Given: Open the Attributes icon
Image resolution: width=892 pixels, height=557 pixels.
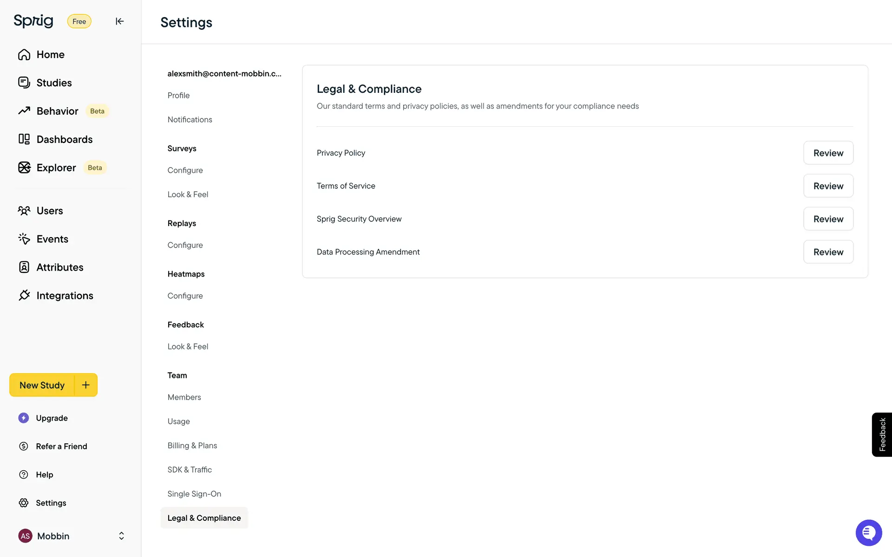Looking at the screenshot, I should point(24,267).
